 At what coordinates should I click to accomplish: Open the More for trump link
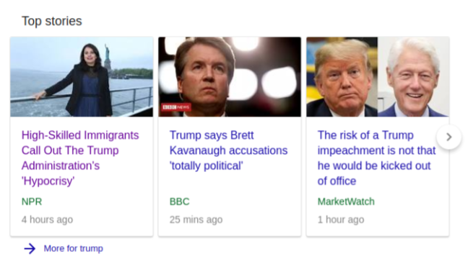[x=74, y=248]
